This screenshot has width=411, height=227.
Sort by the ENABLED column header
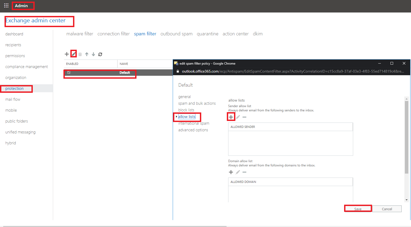(x=91, y=64)
